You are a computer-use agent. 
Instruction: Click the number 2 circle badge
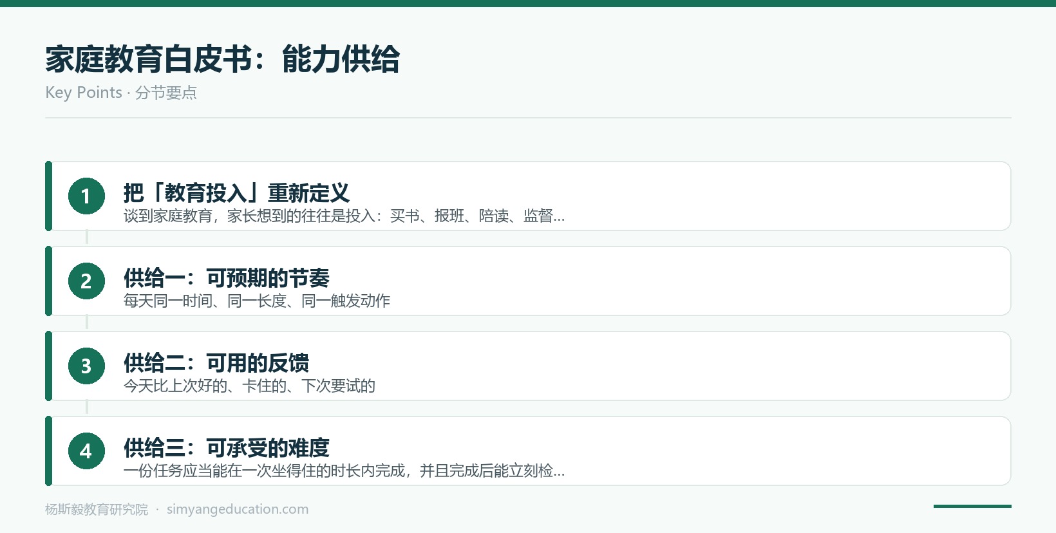pos(86,281)
